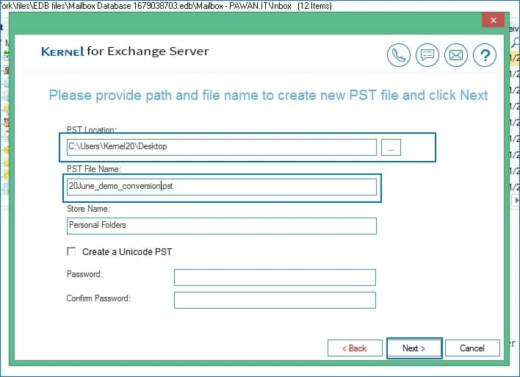Click the PST File Name label
The image size is (520, 377).
pos(94,169)
